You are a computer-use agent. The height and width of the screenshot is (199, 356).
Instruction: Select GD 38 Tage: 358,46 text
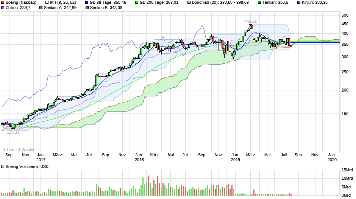click(108, 3)
